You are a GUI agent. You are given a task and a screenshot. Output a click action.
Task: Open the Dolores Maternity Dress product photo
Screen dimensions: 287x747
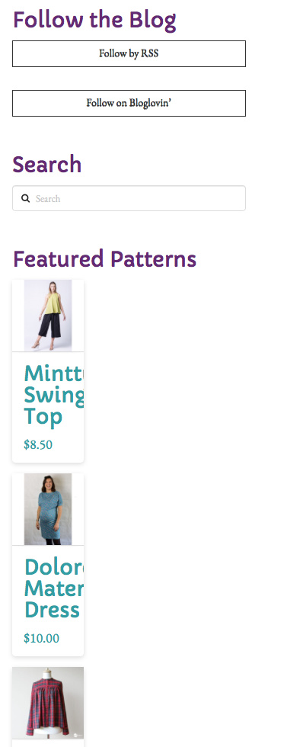click(48, 509)
